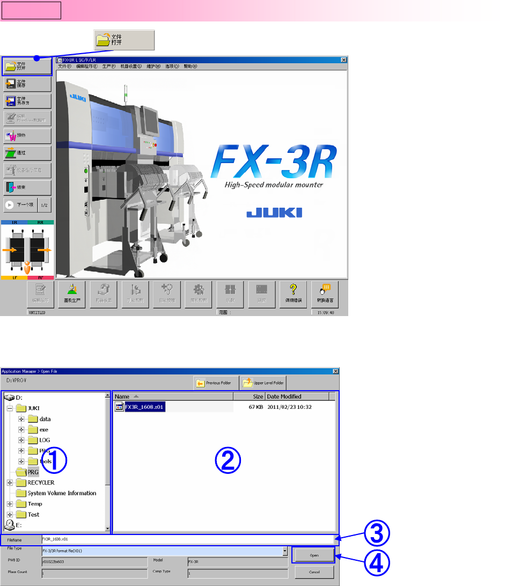Click the 文件打开 (File Open) sidebar button
513x586 pixels.
click(27, 66)
